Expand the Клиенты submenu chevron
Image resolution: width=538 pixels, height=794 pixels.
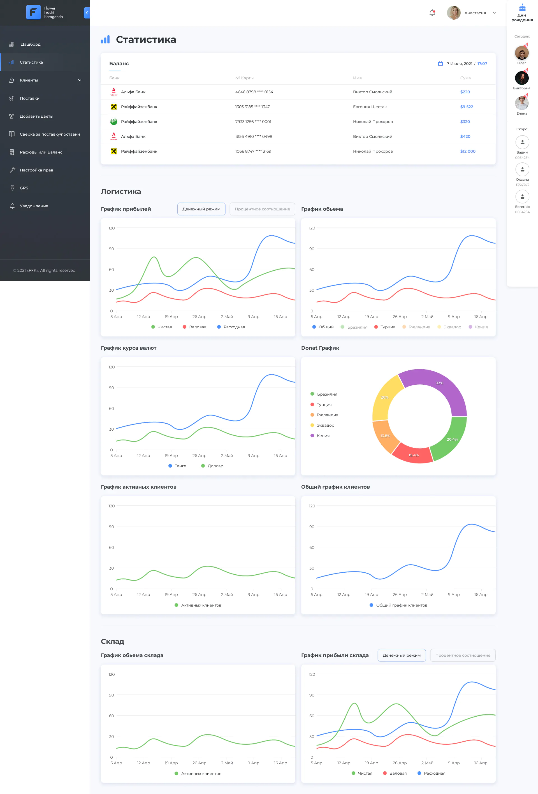[x=80, y=80]
